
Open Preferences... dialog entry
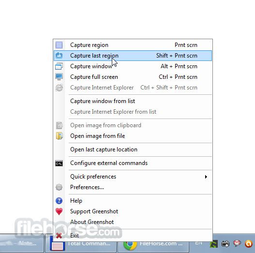click(x=133, y=187)
